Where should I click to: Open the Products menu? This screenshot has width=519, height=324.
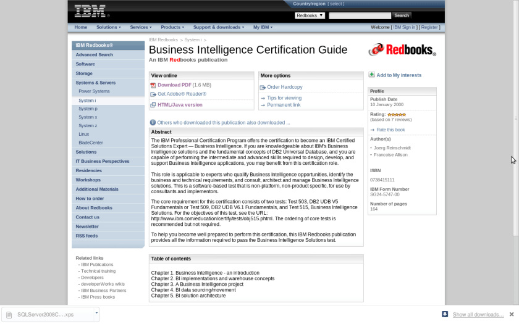(172, 27)
